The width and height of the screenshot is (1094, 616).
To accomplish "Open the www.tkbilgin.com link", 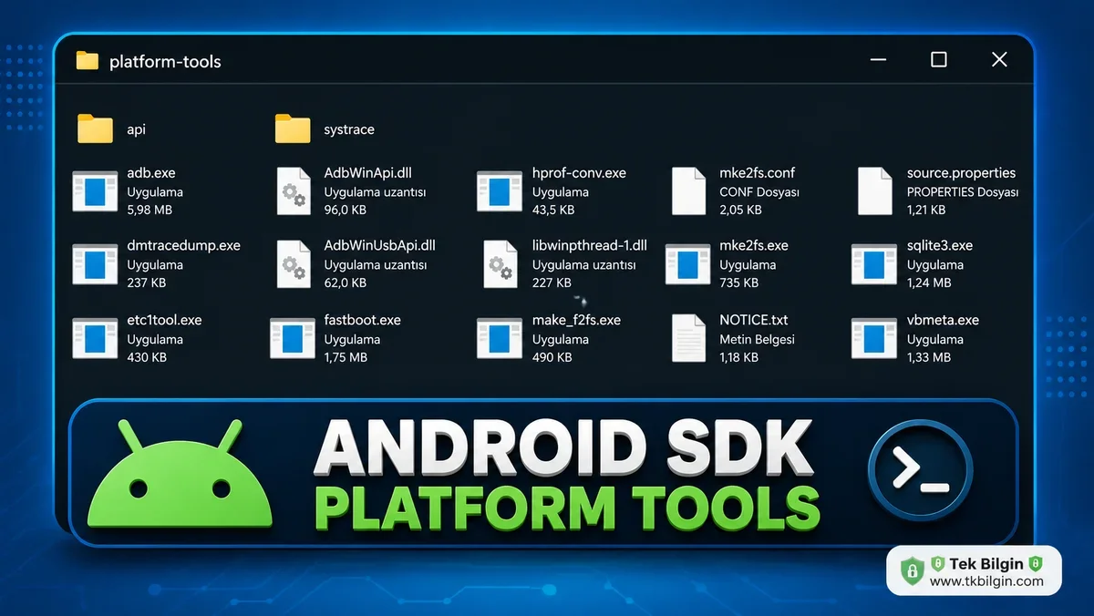I will 986,581.
